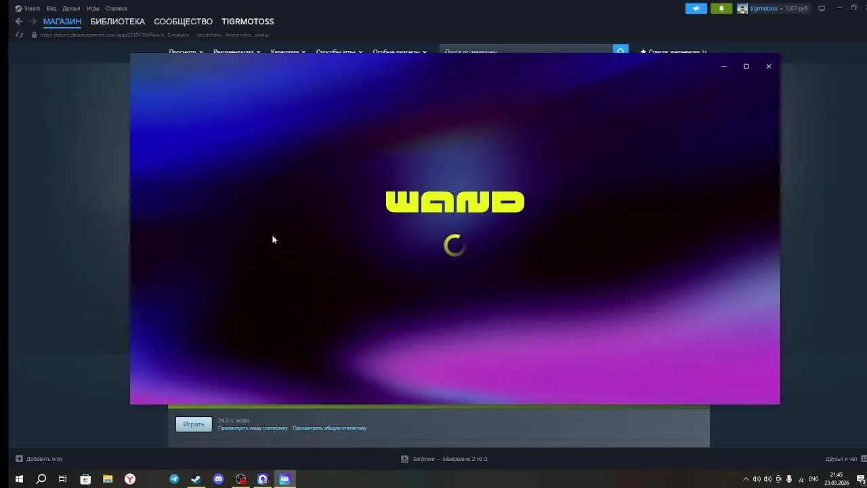
Task: Switch to the БИБЛИОТЕКА tab
Action: point(118,22)
